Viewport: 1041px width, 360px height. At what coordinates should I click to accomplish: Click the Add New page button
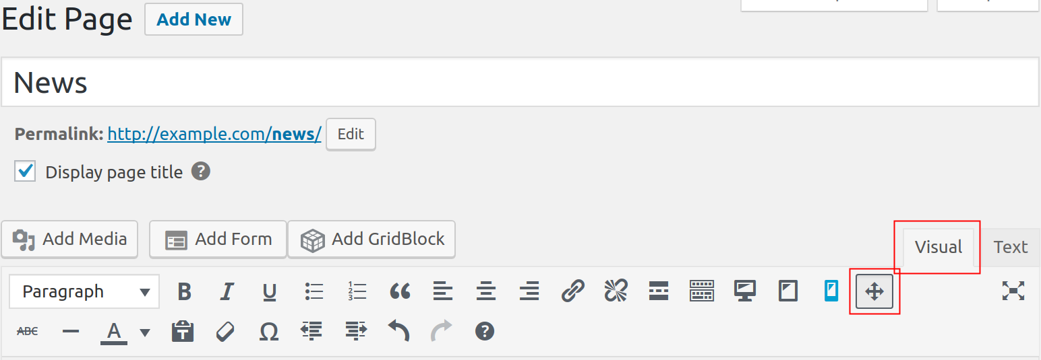click(194, 20)
